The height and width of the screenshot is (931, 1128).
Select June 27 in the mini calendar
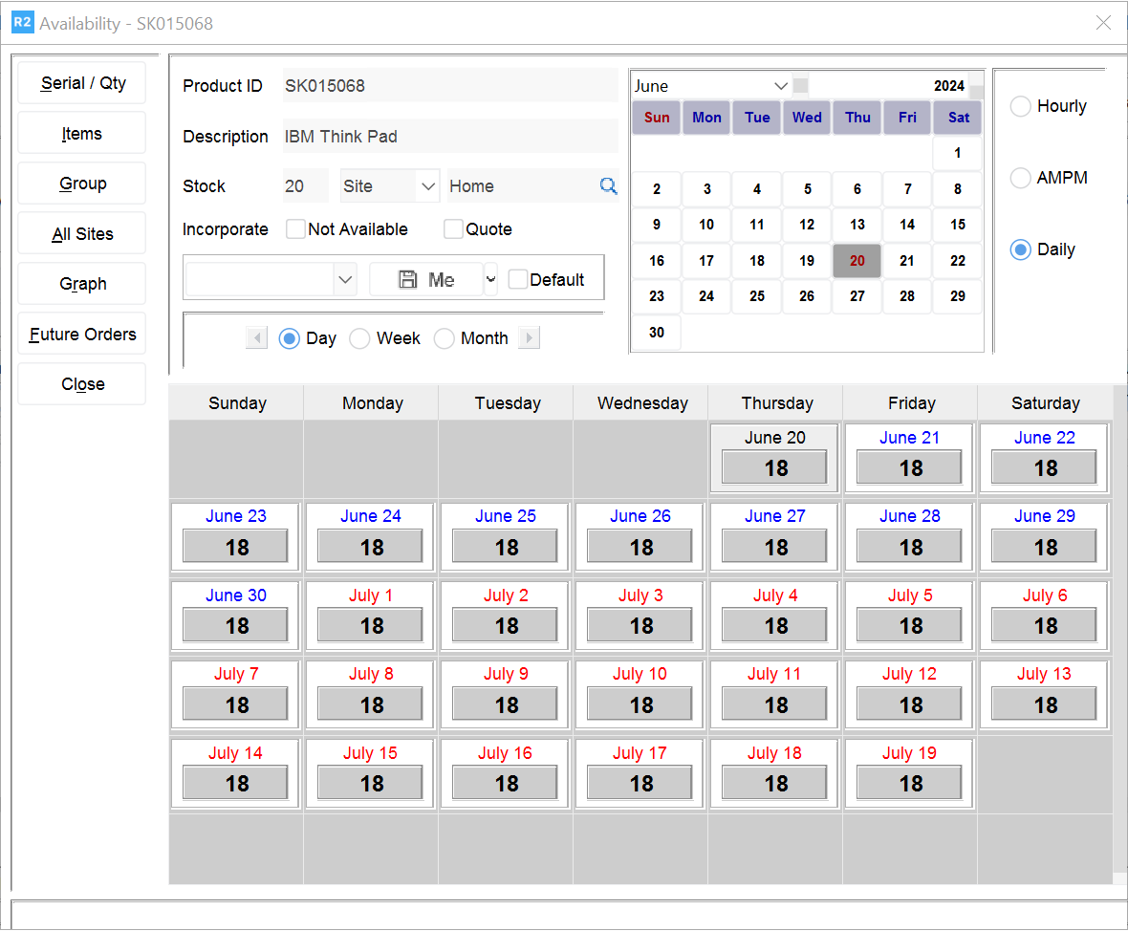click(x=857, y=296)
